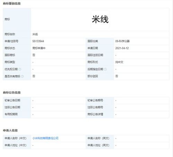This screenshot has height=157, width=173.
Task: Click the 09-科学仪器 classification value
Action: pyautogui.click(x=122, y=41)
